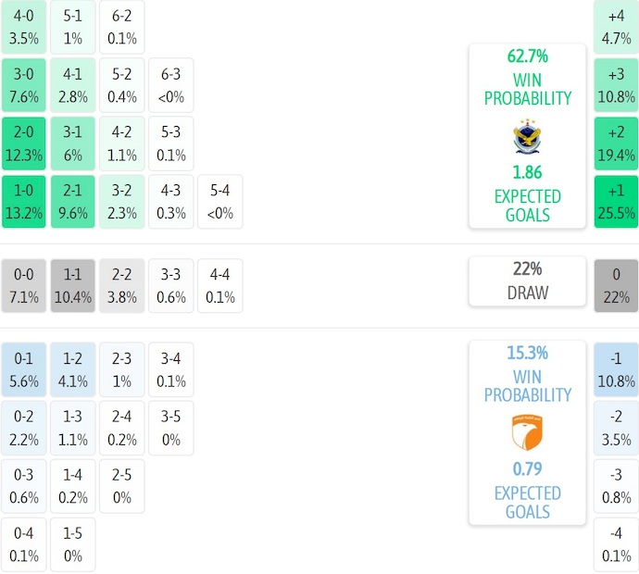The width and height of the screenshot is (639, 574).
Task: Click the 0-1 away win cell
Action: coord(24,368)
